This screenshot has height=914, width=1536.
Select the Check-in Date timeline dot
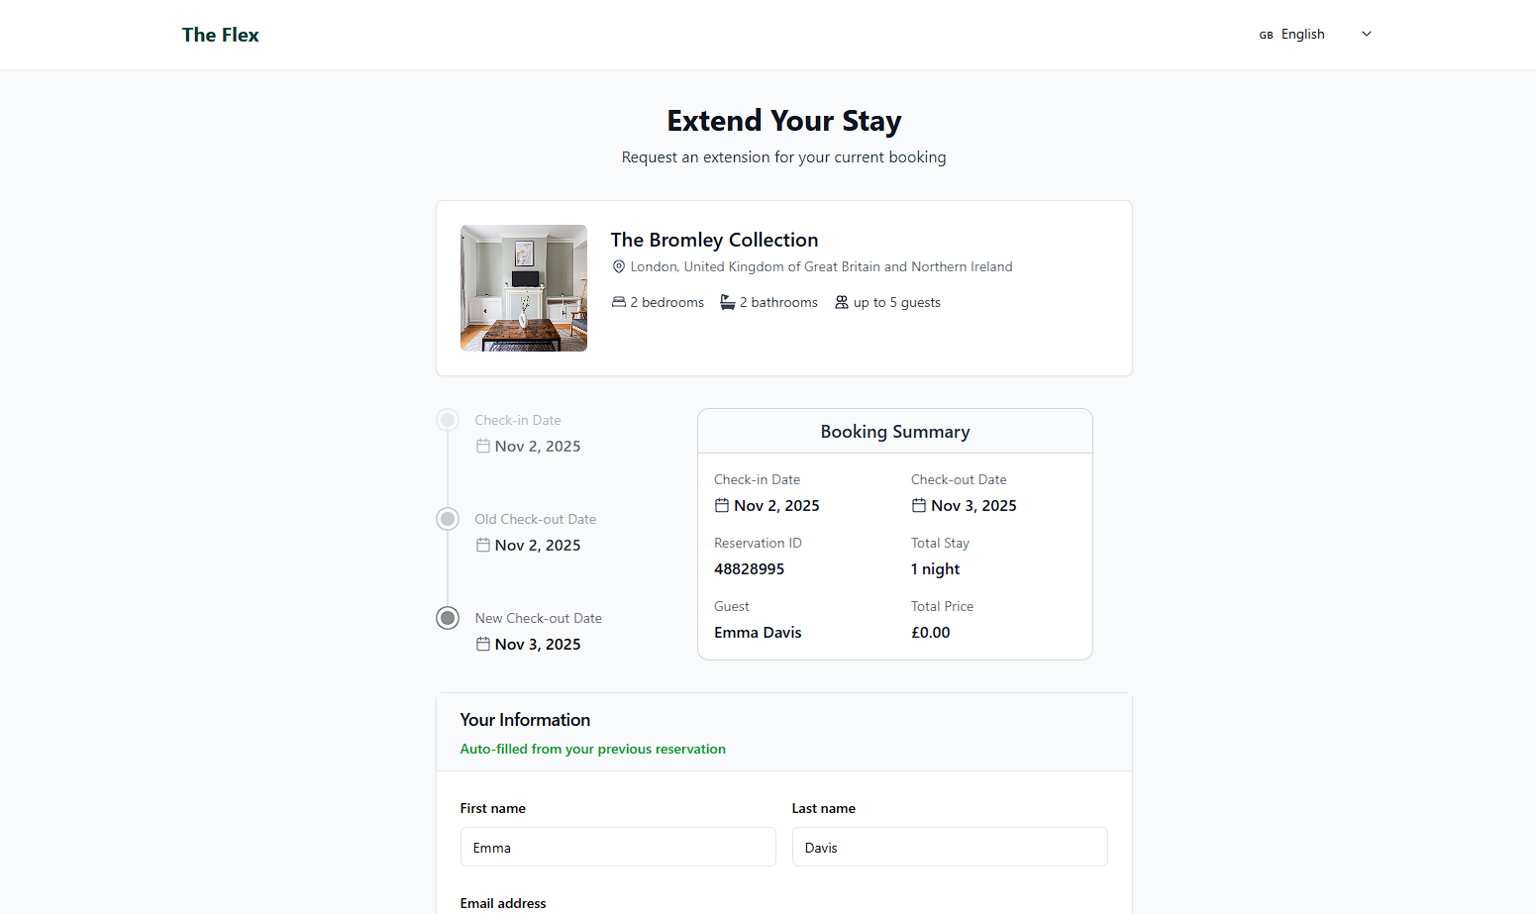click(448, 419)
